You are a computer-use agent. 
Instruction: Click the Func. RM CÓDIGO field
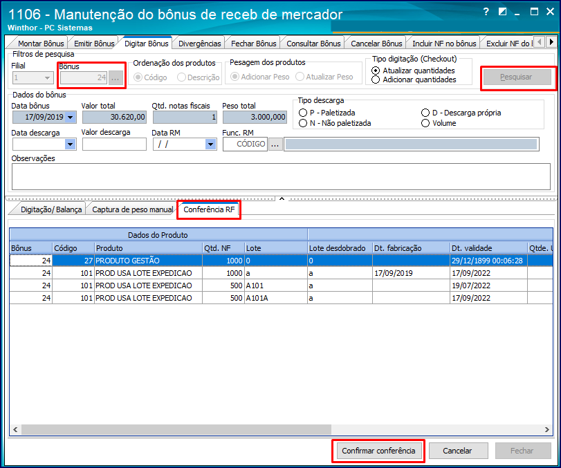(245, 144)
